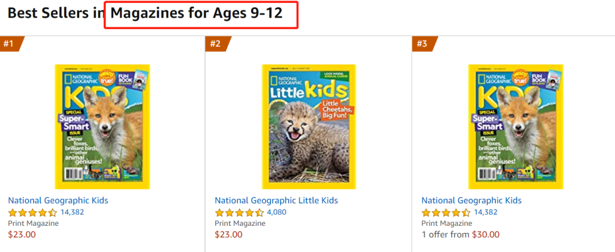Viewport: 615px width, 252px height.
Task: Open the Little Kids cheetah cover image
Action: (x=309, y=126)
